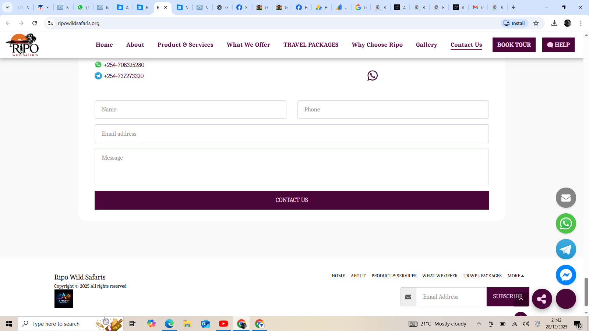
Task: Click the page vertical scrollbar thumb
Action: 586,292
